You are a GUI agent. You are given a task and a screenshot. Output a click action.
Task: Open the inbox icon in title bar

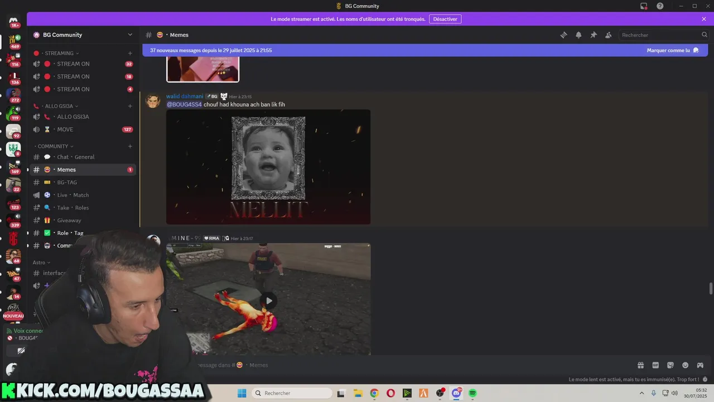644,6
